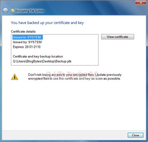Click the blank row in details list
This screenshot has height=142, width=148.
pos(55,52)
